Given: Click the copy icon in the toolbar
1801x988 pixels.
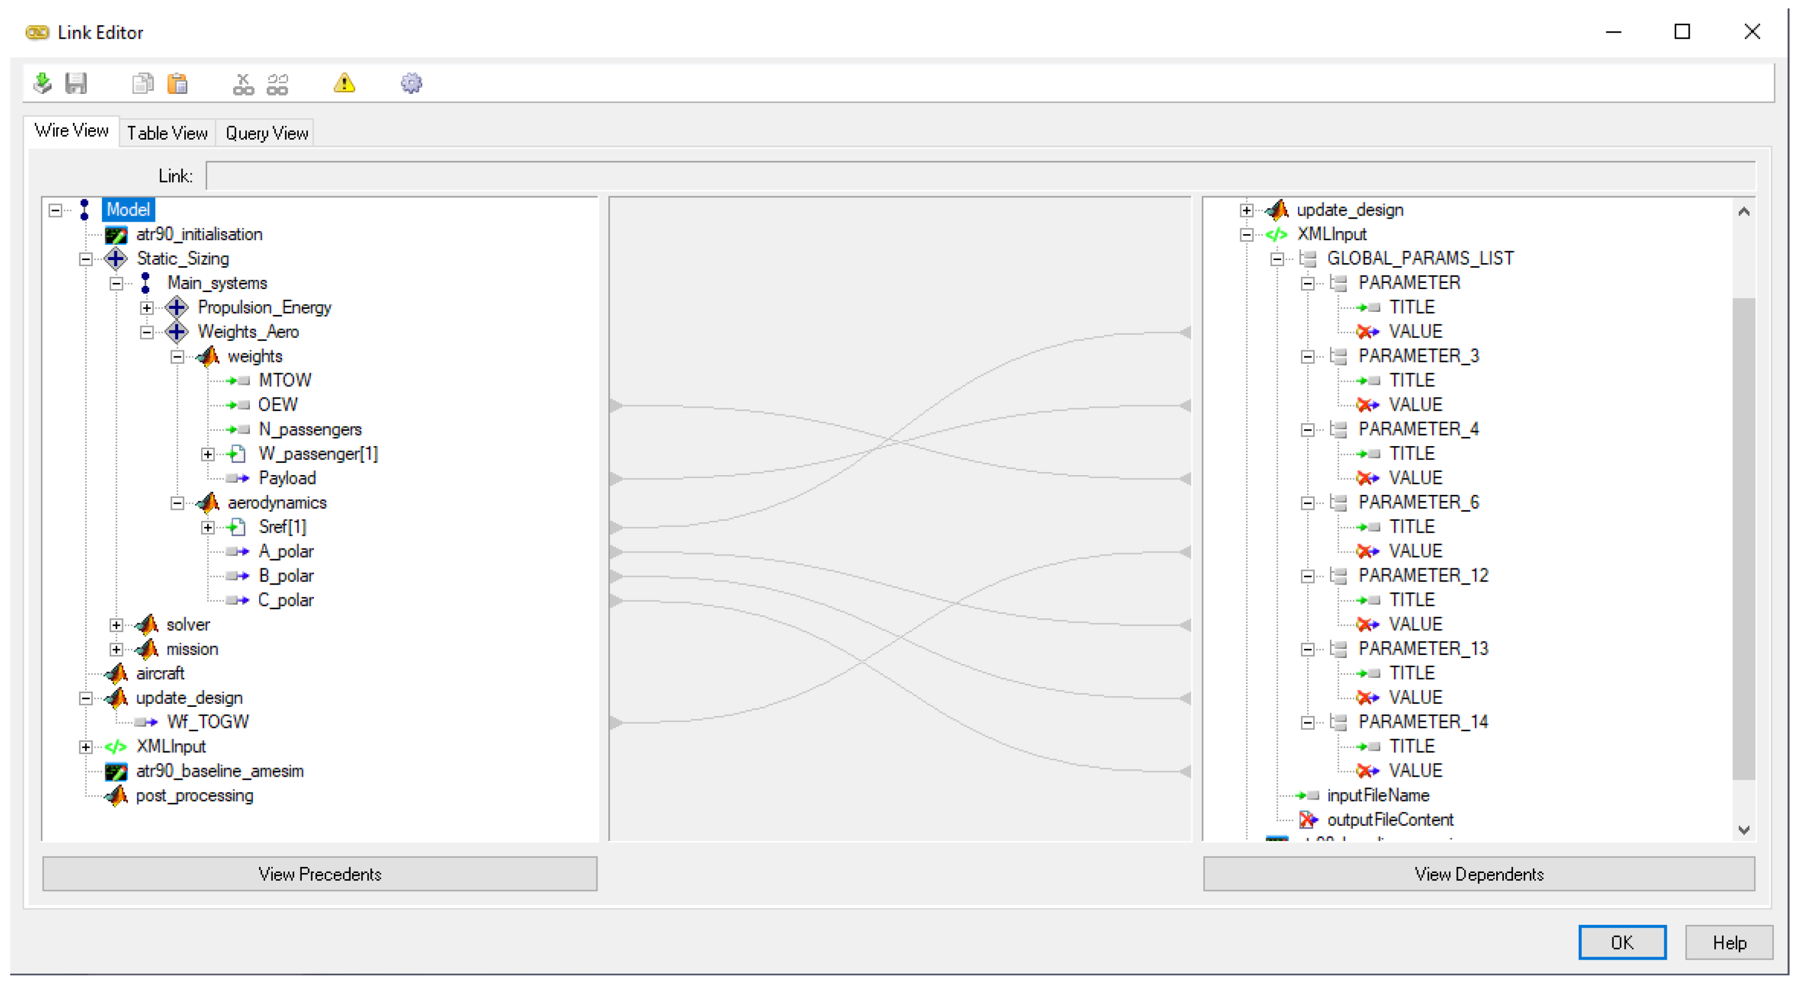Looking at the screenshot, I should point(143,83).
